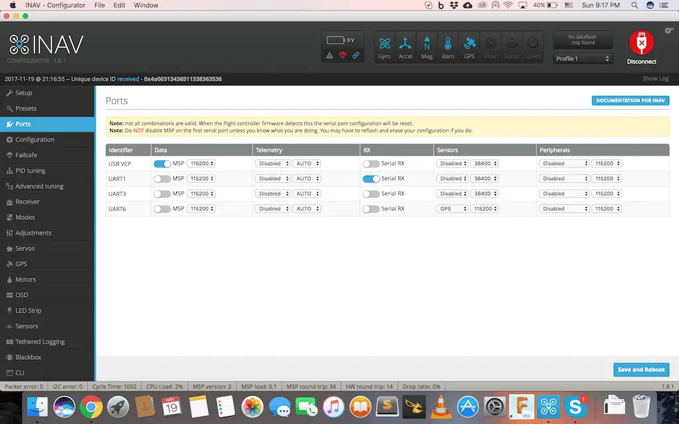This screenshot has height=424, width=679.
Task: Click the Mag sensor icon
Action: (426, 47)
